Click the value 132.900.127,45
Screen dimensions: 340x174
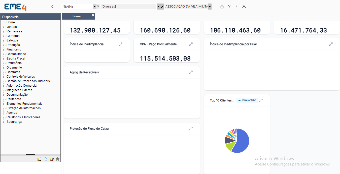(95, 30)
